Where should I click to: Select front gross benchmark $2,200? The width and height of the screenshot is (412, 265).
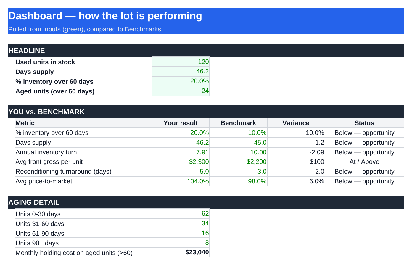click(x=238, y=162)
